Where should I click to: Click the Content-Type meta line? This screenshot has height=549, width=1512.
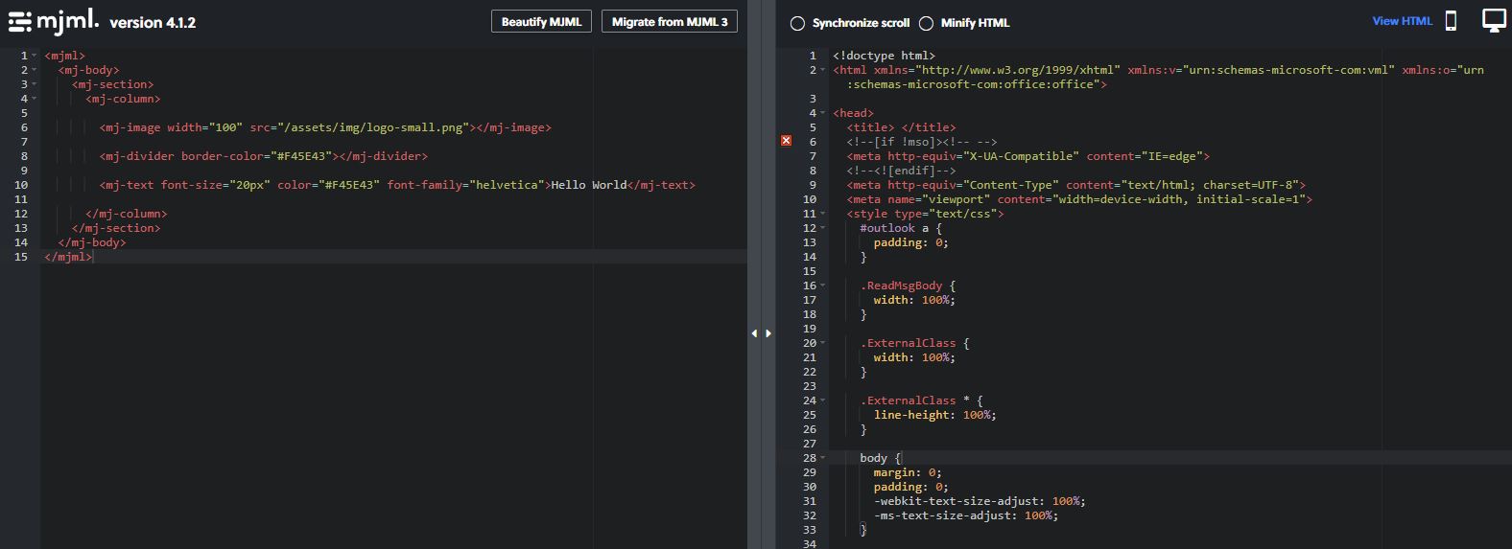(x=1076, y=185)
